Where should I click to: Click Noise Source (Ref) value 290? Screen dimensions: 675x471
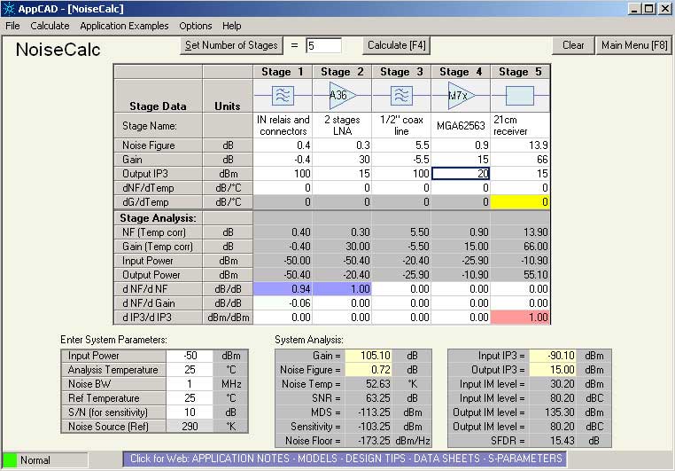coord(190,427)
